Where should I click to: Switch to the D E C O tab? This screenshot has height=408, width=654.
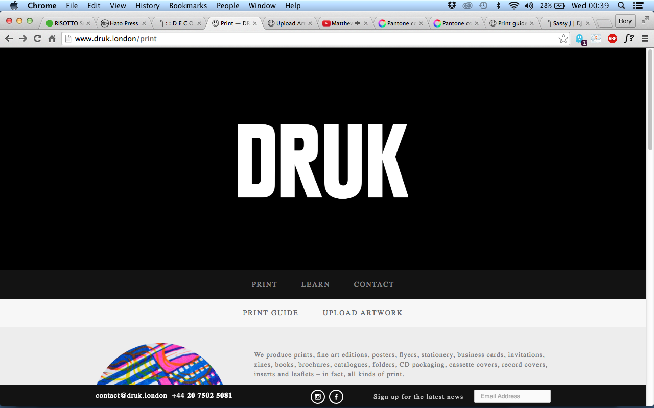click(x=179, y=23)
